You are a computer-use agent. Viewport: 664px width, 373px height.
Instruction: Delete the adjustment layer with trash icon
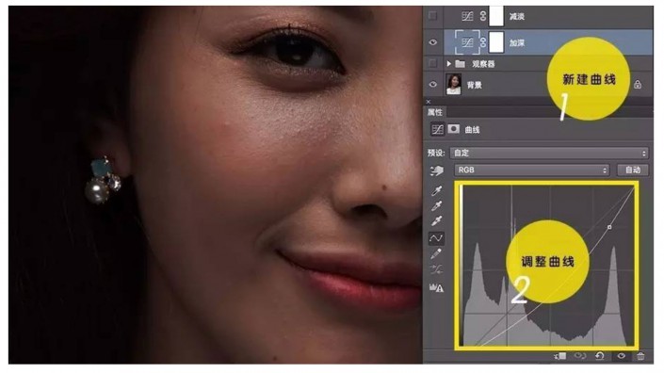640,356
